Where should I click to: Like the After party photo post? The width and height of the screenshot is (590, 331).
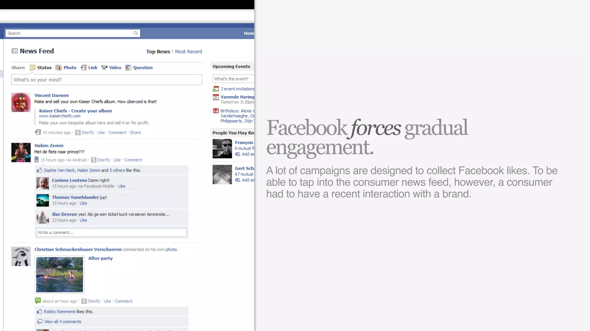107,301
